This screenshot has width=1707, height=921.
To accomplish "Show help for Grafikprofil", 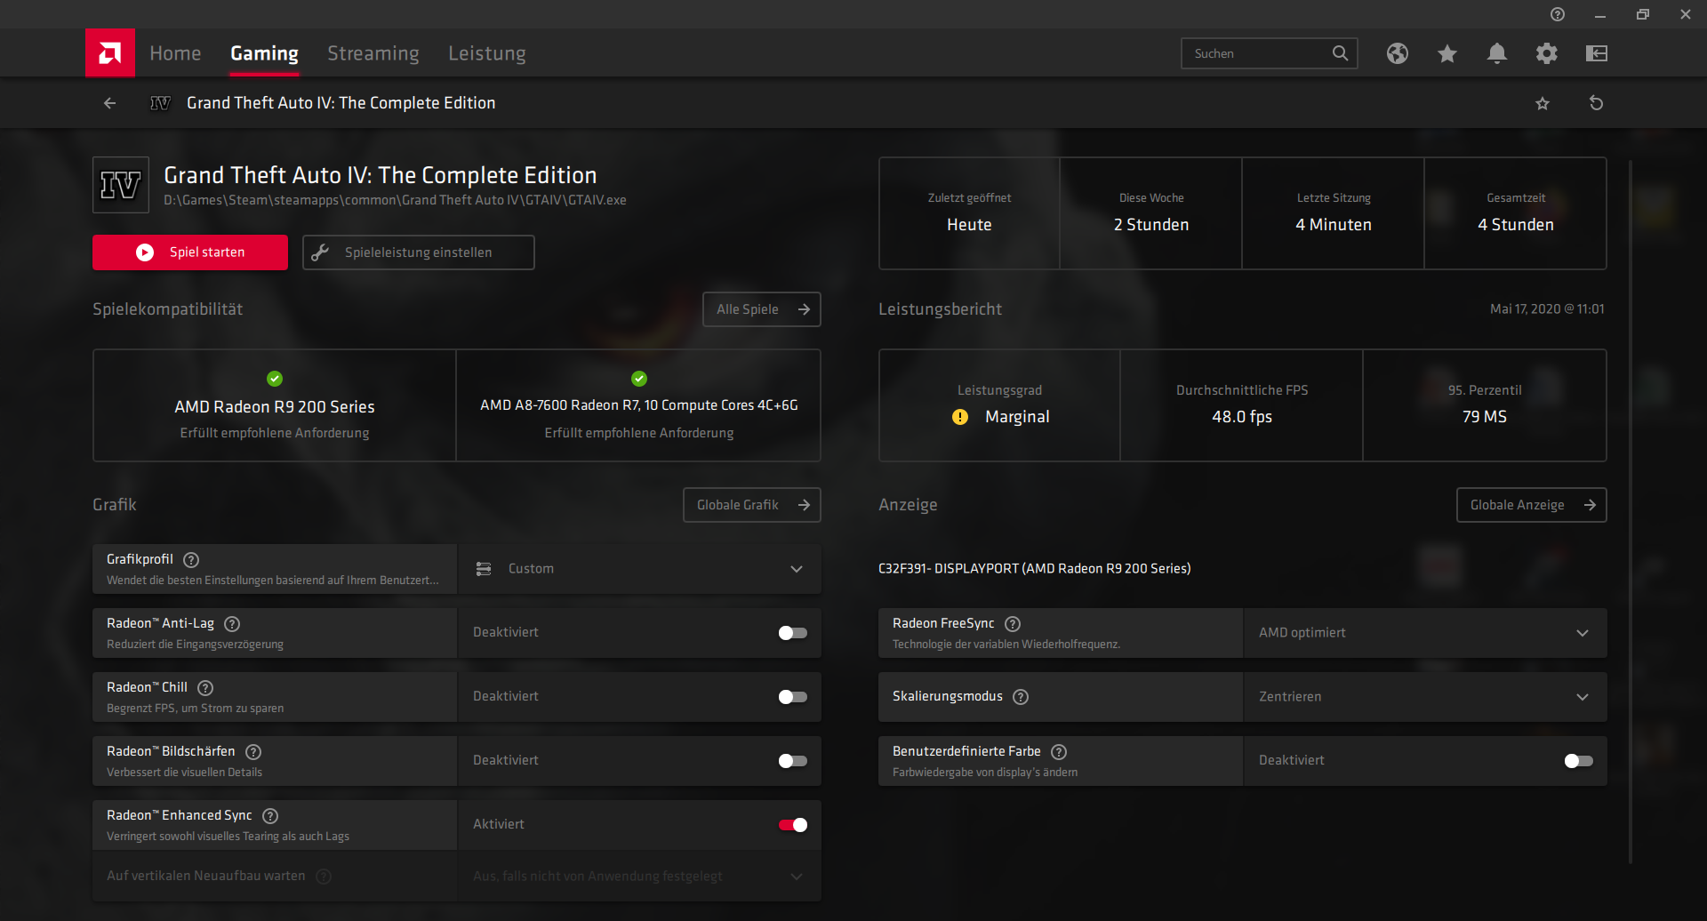I will pos(191,560).
